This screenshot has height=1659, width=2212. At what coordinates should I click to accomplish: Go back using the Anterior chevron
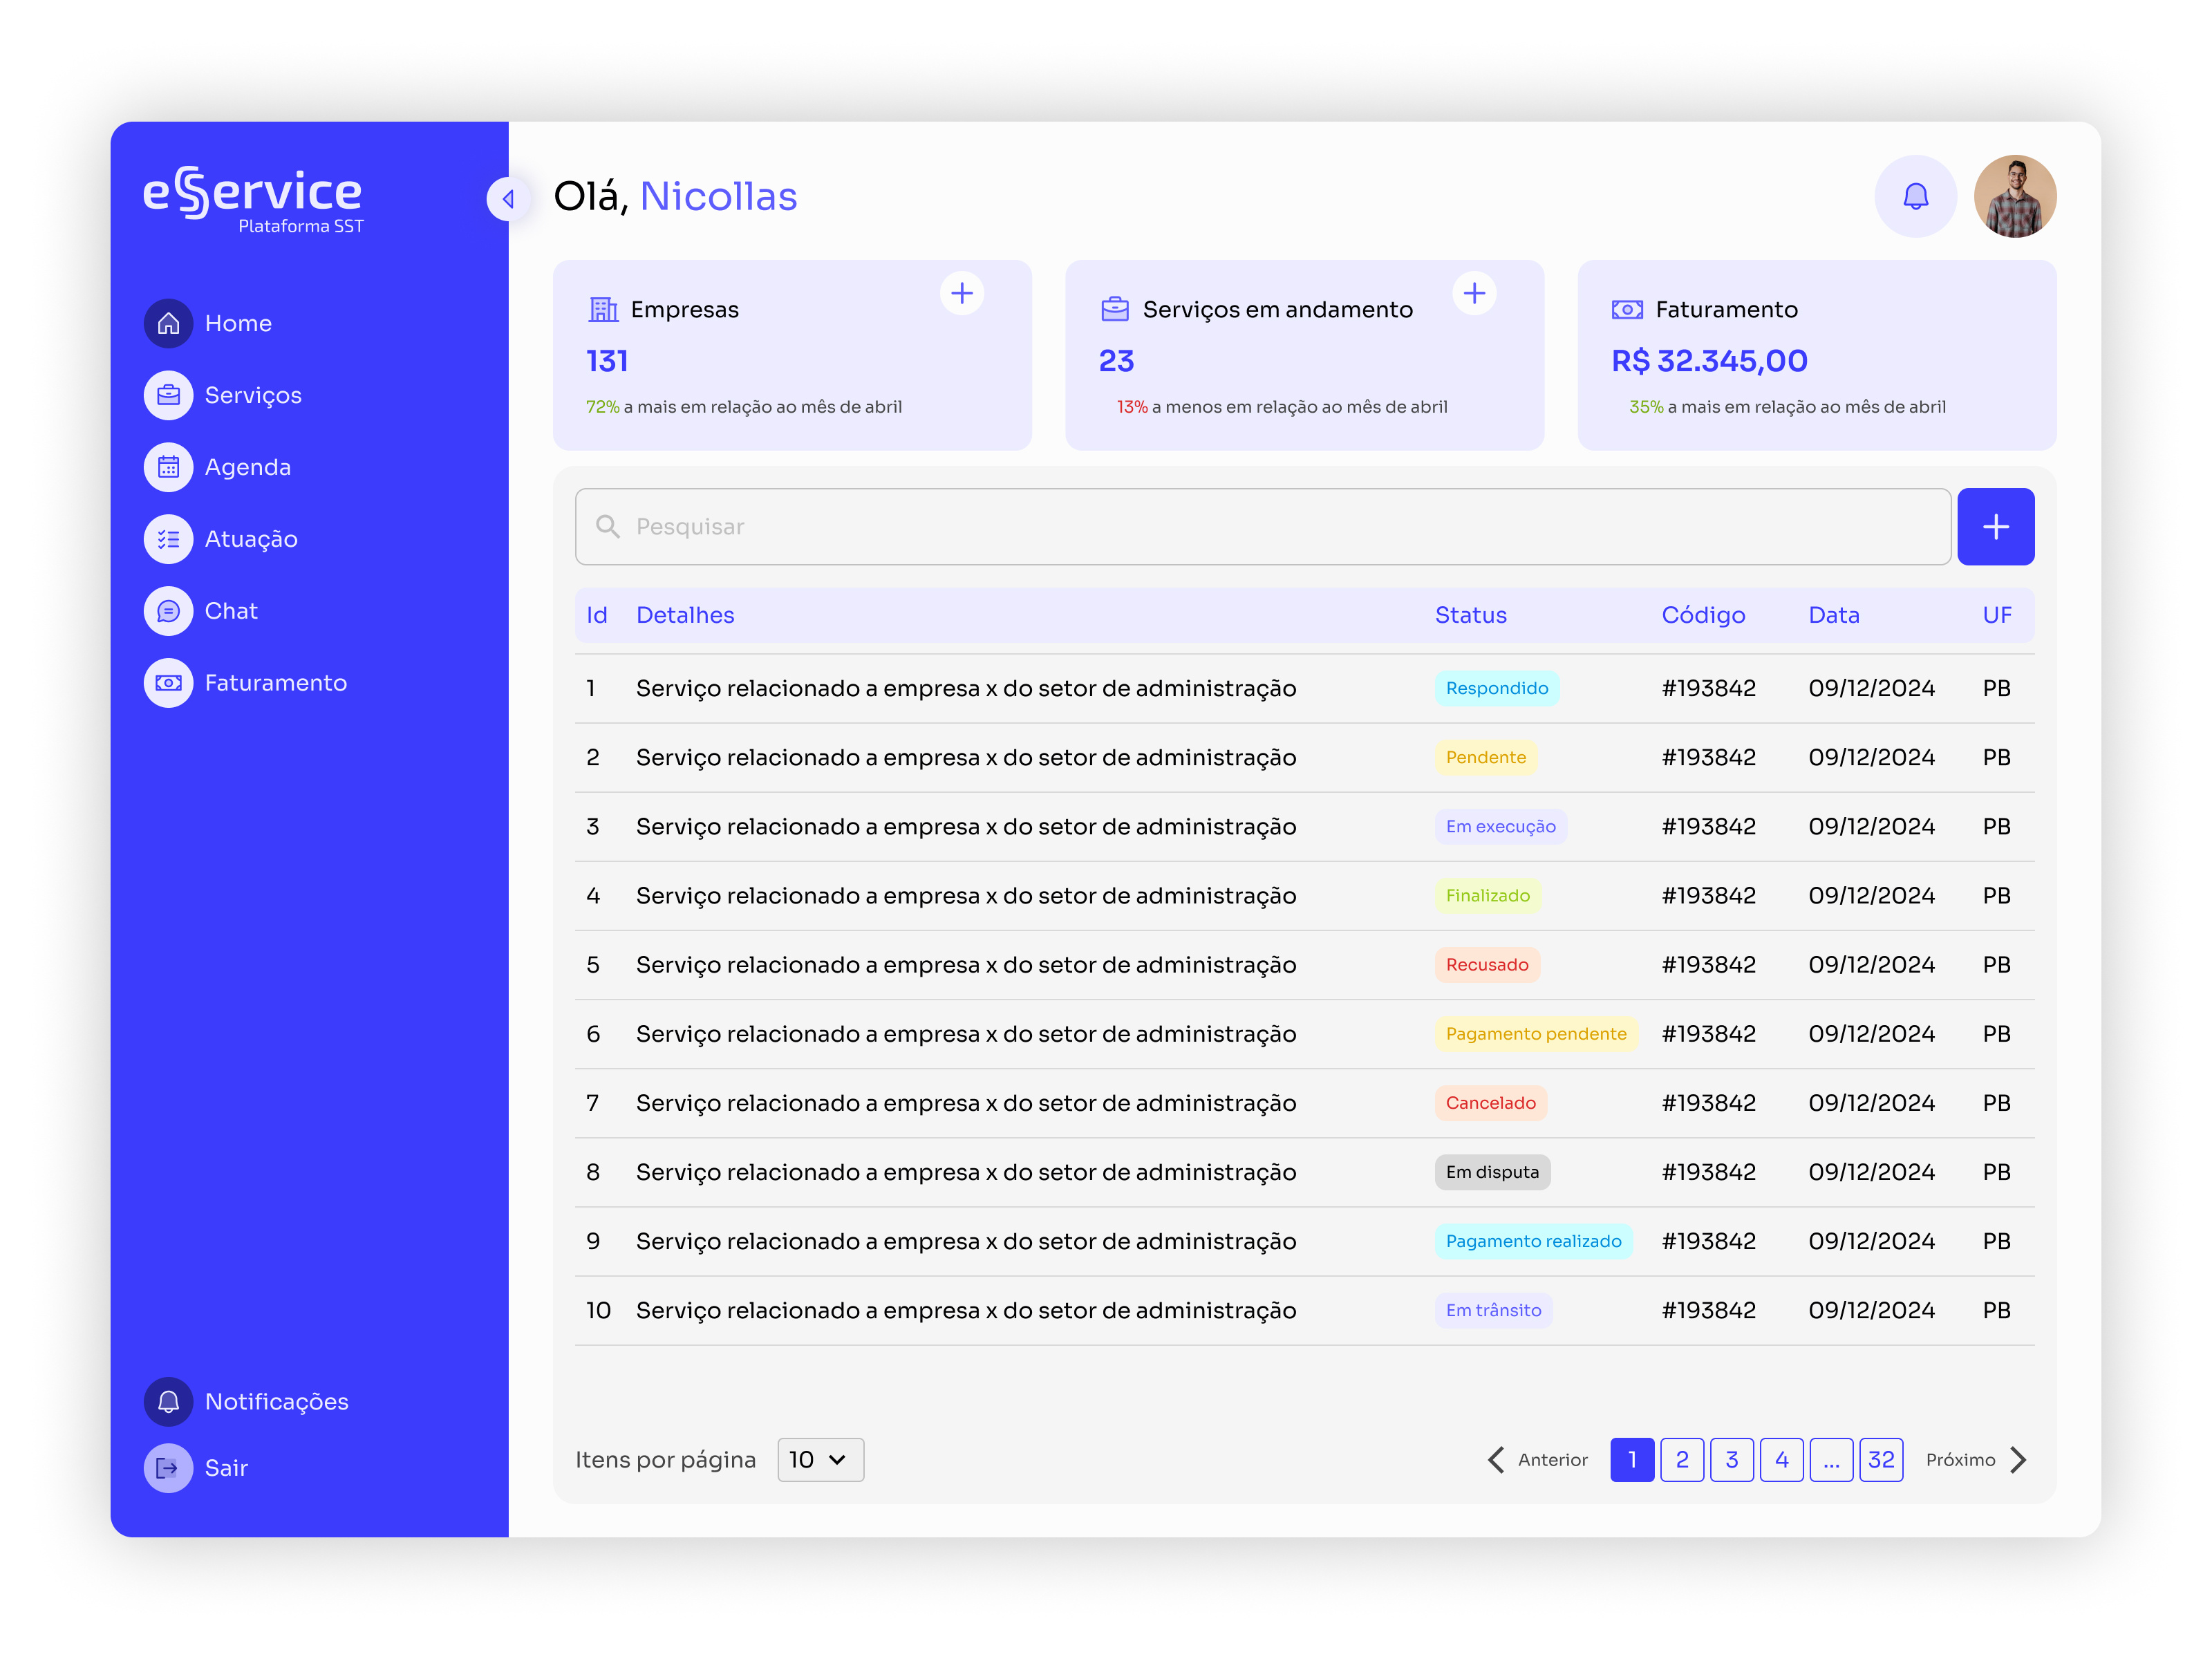(x=1497, y=1459)
